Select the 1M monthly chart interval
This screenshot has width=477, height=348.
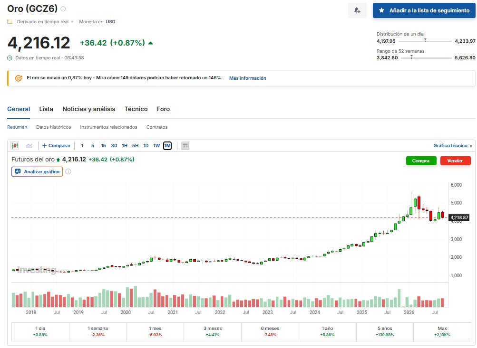pos(167,146)
